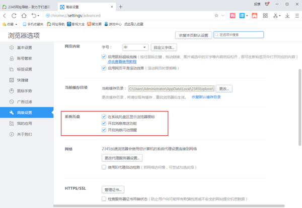The height and width of the screenshot is (208, 302).
Task: Click the browser back arrow
Action: click(x=5, y=16)
